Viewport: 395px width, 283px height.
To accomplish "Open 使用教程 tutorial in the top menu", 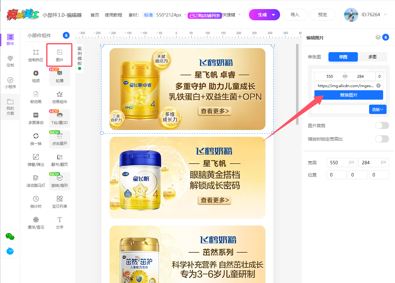I will coord(113,15).
